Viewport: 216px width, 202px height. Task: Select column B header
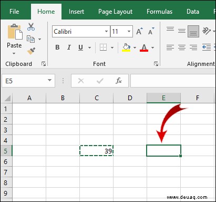(x=63, y=98)
